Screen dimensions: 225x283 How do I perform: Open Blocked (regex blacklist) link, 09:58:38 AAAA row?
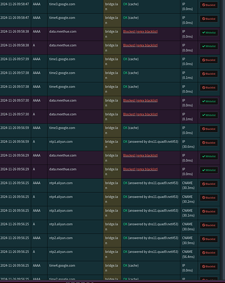tap(140, 31)
